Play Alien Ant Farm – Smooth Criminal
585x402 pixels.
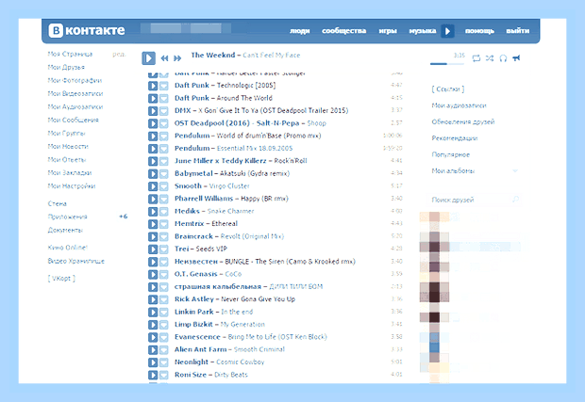(153, 350)
